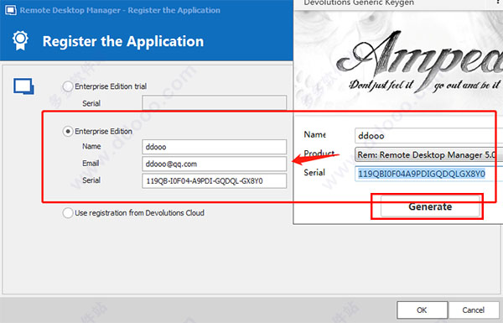
Task: Click the Remote Desktop Manager title bar icon
Action: tap(11, 10)
